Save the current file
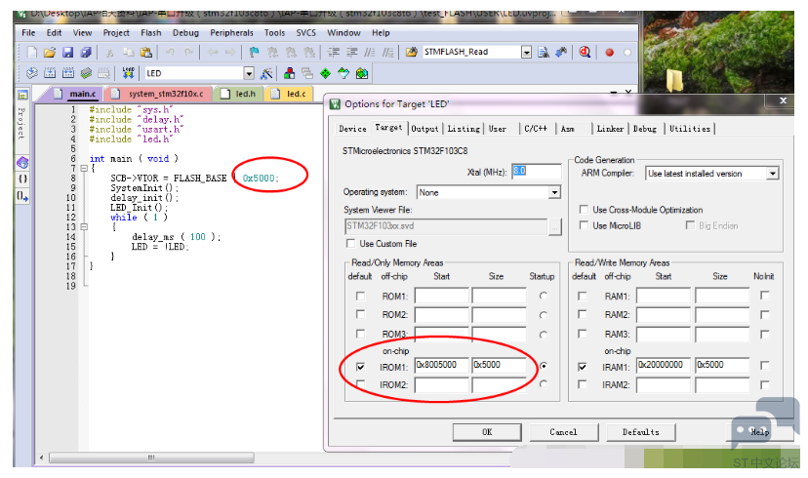808x478 pixels. 67,52
